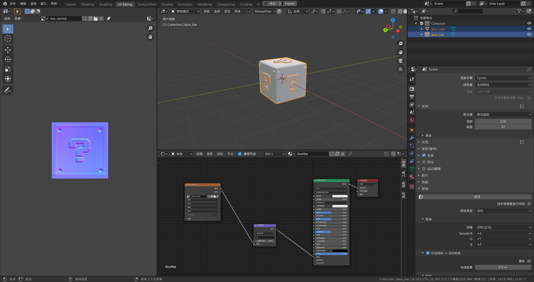Toggle the Collection exclude checkbox in outliner
Image resolution: width=534 pixels, height=282 pixels.
[x=422, y=24]
